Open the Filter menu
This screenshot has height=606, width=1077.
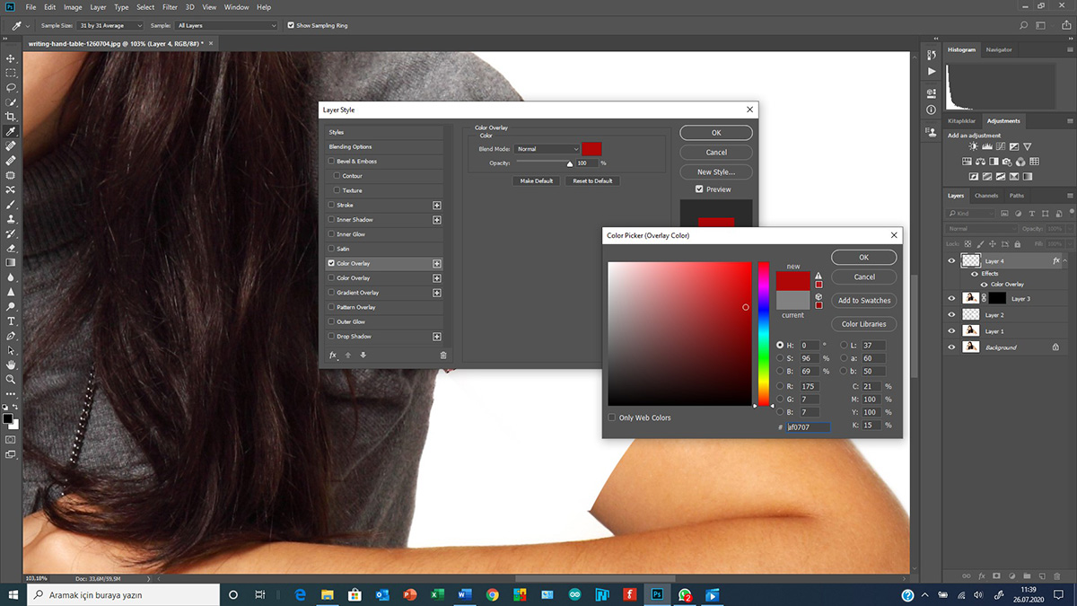pyautogui.click(x=170, y=7)
